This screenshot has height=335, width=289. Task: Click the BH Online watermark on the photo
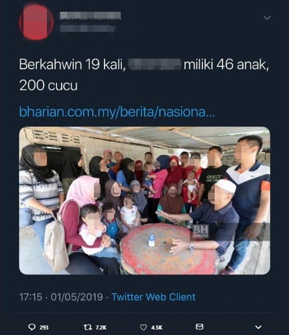[201, 231]
